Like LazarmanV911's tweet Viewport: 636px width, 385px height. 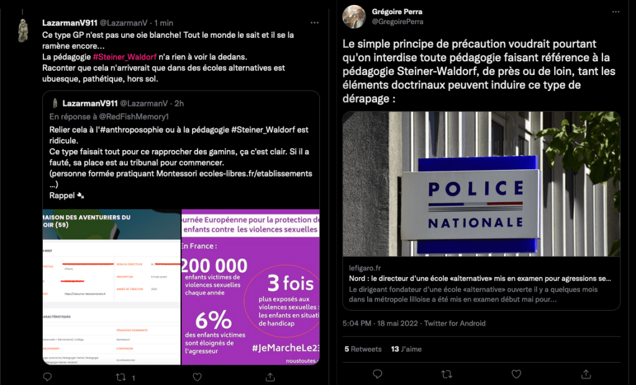tap(197, 376)
